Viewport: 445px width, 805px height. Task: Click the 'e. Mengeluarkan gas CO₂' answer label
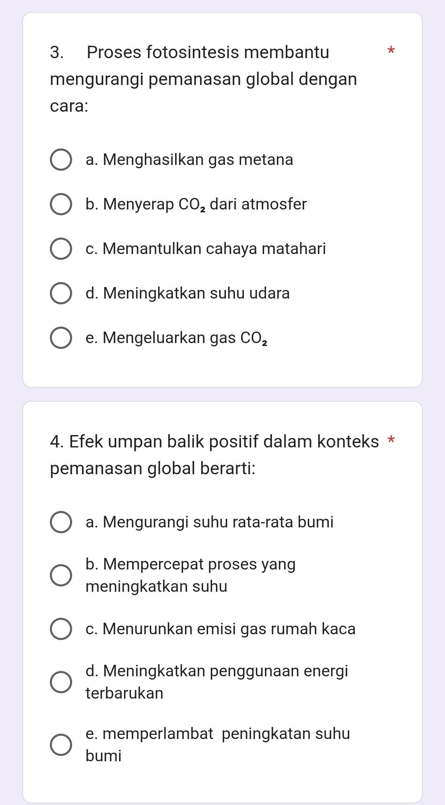tap(176, 338)
